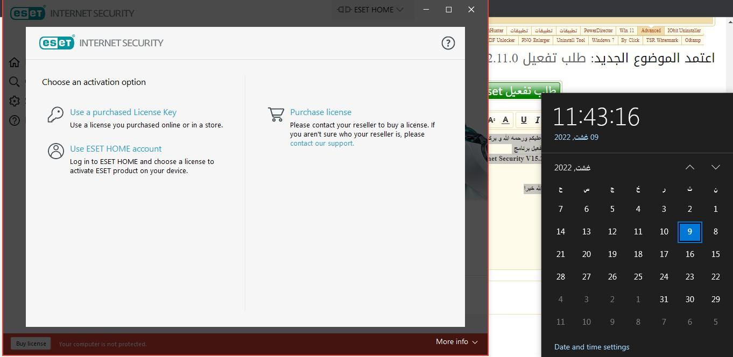Open the طلب تفعيل link in the page heading

click(554, 58)
